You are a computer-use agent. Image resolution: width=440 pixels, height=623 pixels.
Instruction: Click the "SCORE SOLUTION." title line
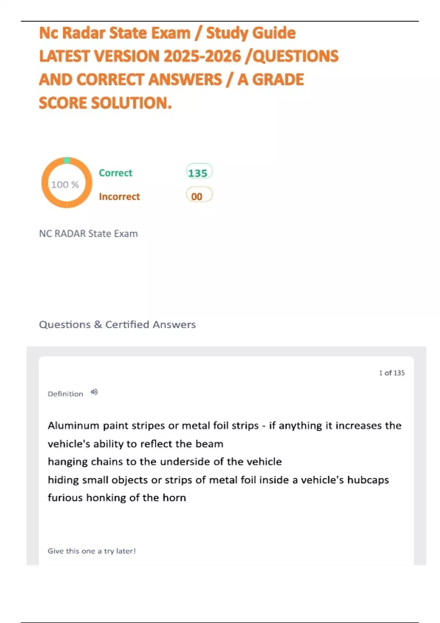tap(105, 103)
